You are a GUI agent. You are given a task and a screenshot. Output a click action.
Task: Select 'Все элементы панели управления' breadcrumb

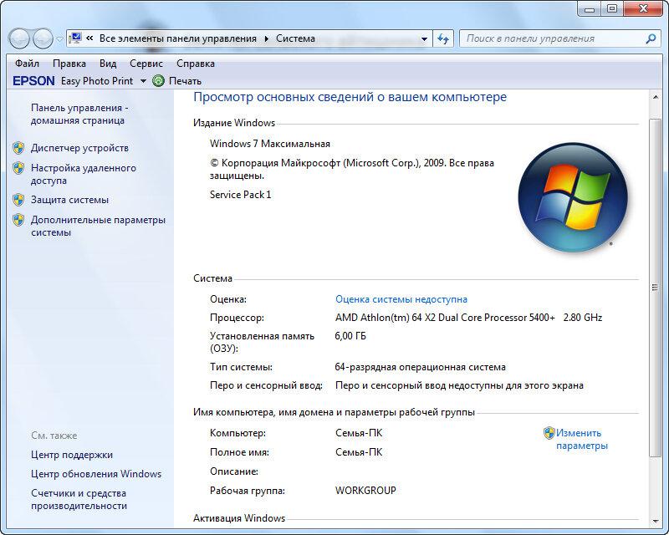pyautogui.click(x=178, y=38)
